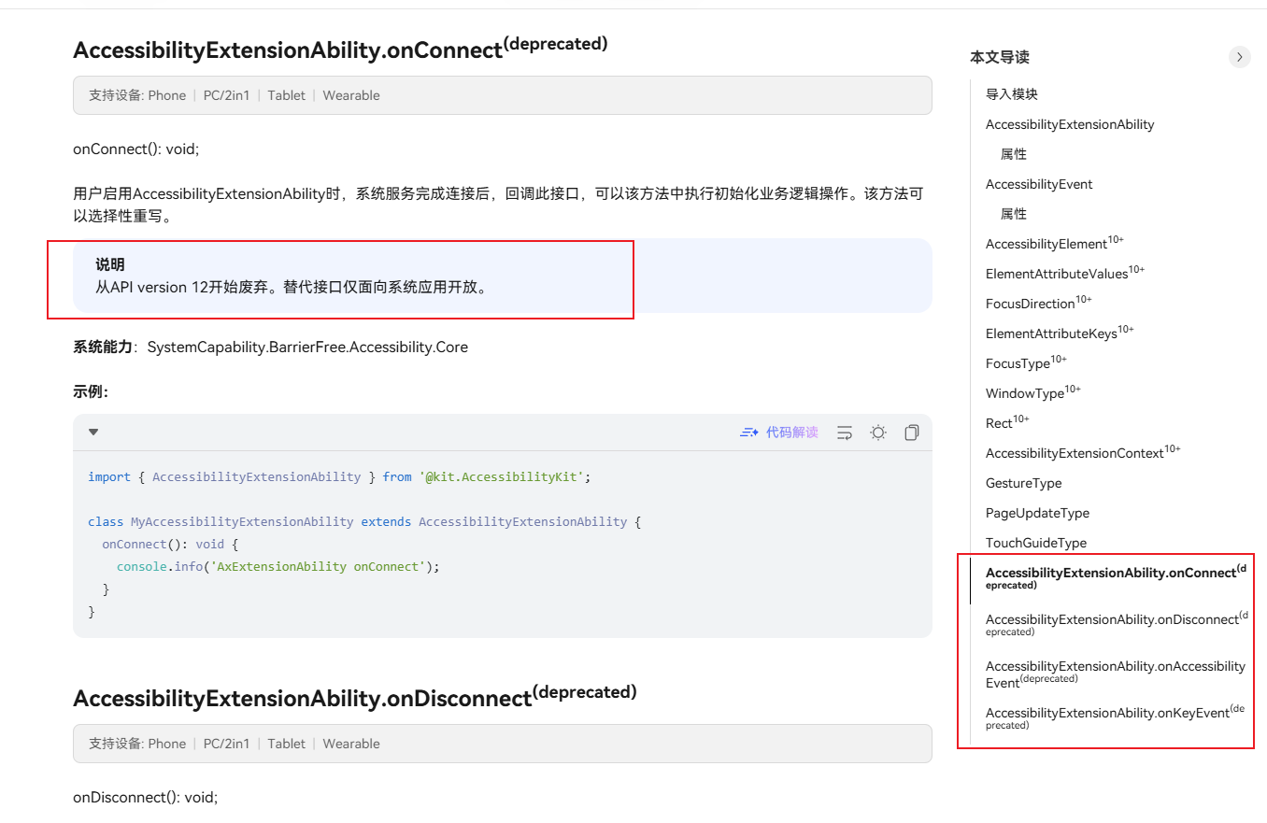Screen dimensions: 1267x823
Task: Open ElementAttributeKeys outline entry
Action: [1060, 333]
